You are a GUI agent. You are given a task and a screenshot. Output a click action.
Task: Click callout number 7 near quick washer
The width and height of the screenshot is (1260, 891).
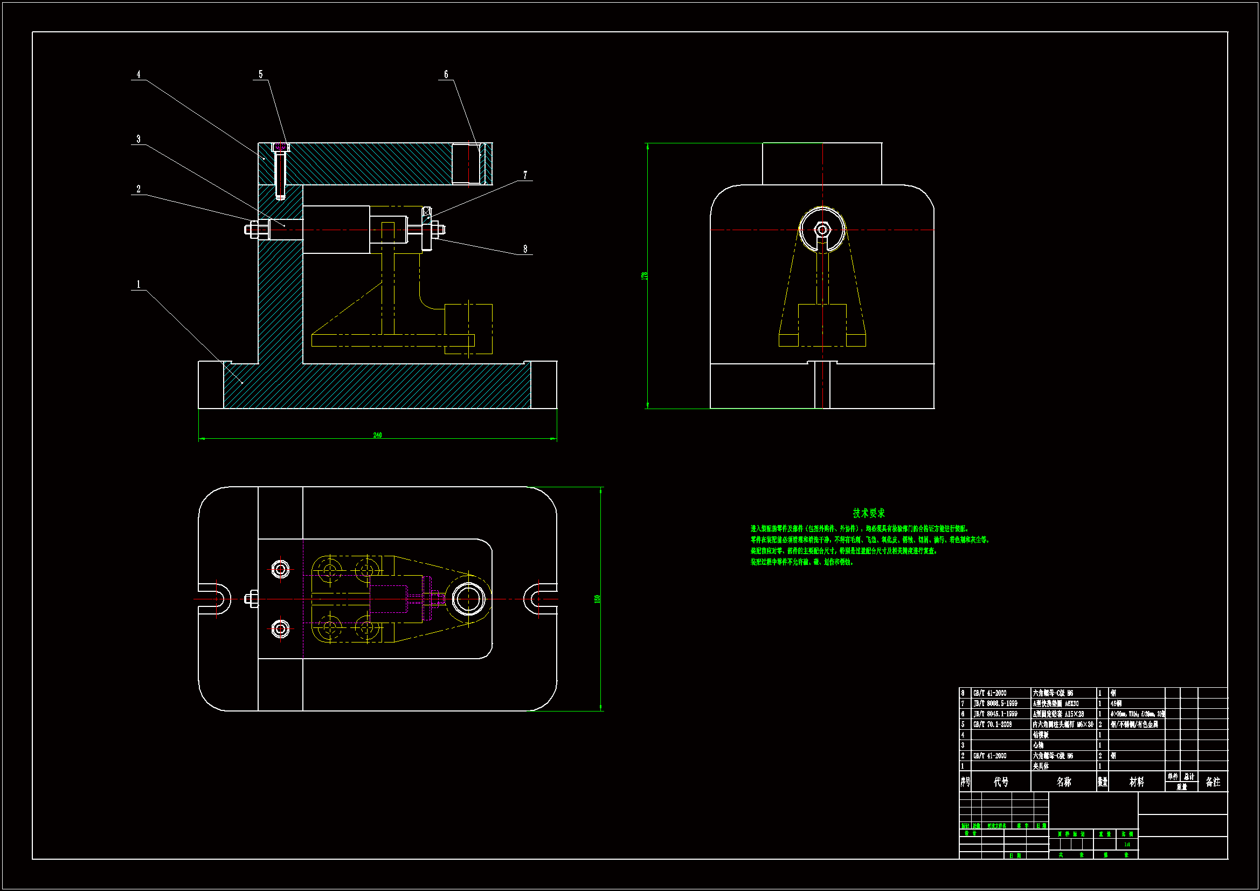[x=525, y=175]
